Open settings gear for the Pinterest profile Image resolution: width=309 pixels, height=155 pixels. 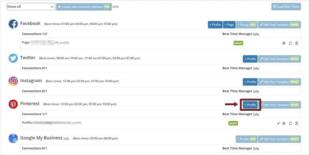284,123
